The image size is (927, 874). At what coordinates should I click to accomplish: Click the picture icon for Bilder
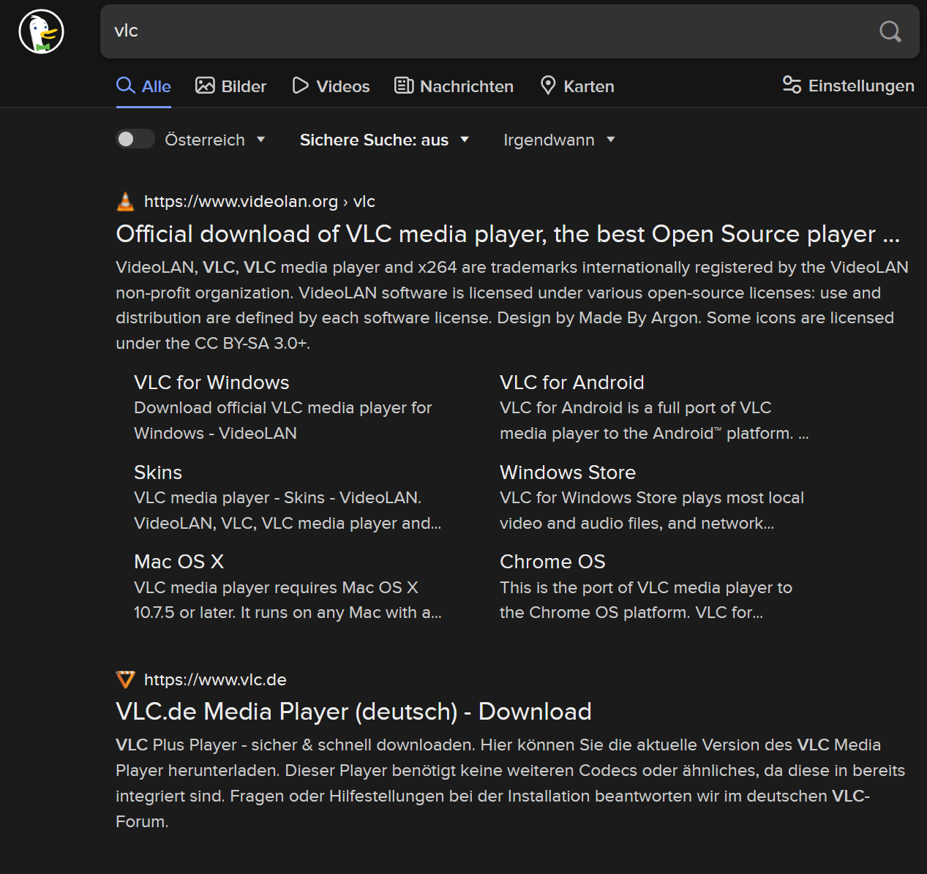[x=205, y=86]
